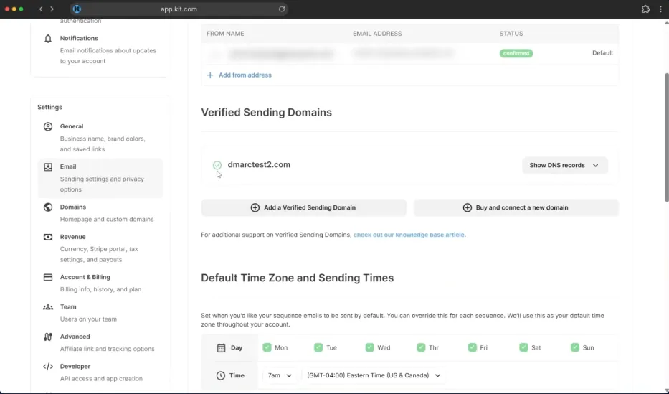
Task: Click the Verified Sending Domains heading
Action: pos(266,112)
